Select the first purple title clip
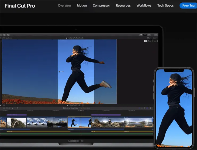 [17, 115]
